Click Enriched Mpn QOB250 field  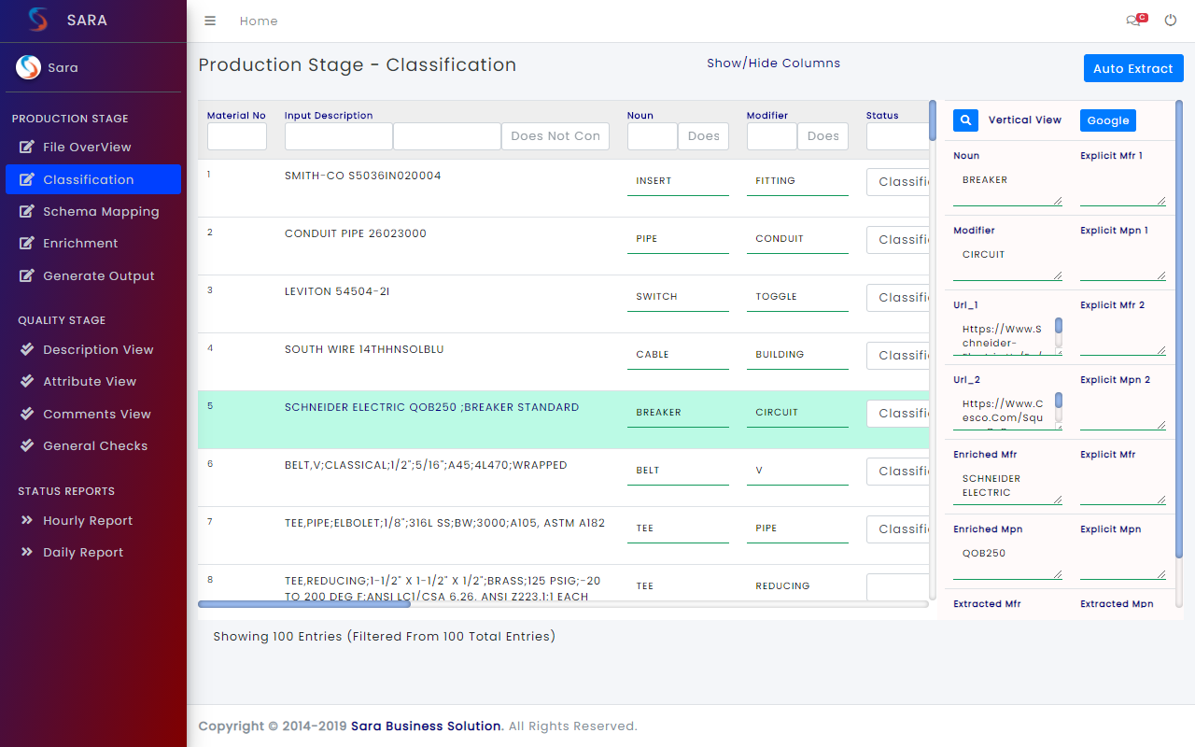[x=1008, y=559]
